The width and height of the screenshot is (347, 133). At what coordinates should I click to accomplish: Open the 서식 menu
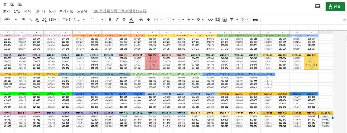coord(27,11)
